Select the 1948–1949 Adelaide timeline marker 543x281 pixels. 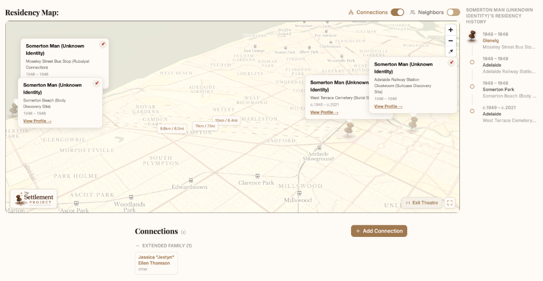[472, 62]
